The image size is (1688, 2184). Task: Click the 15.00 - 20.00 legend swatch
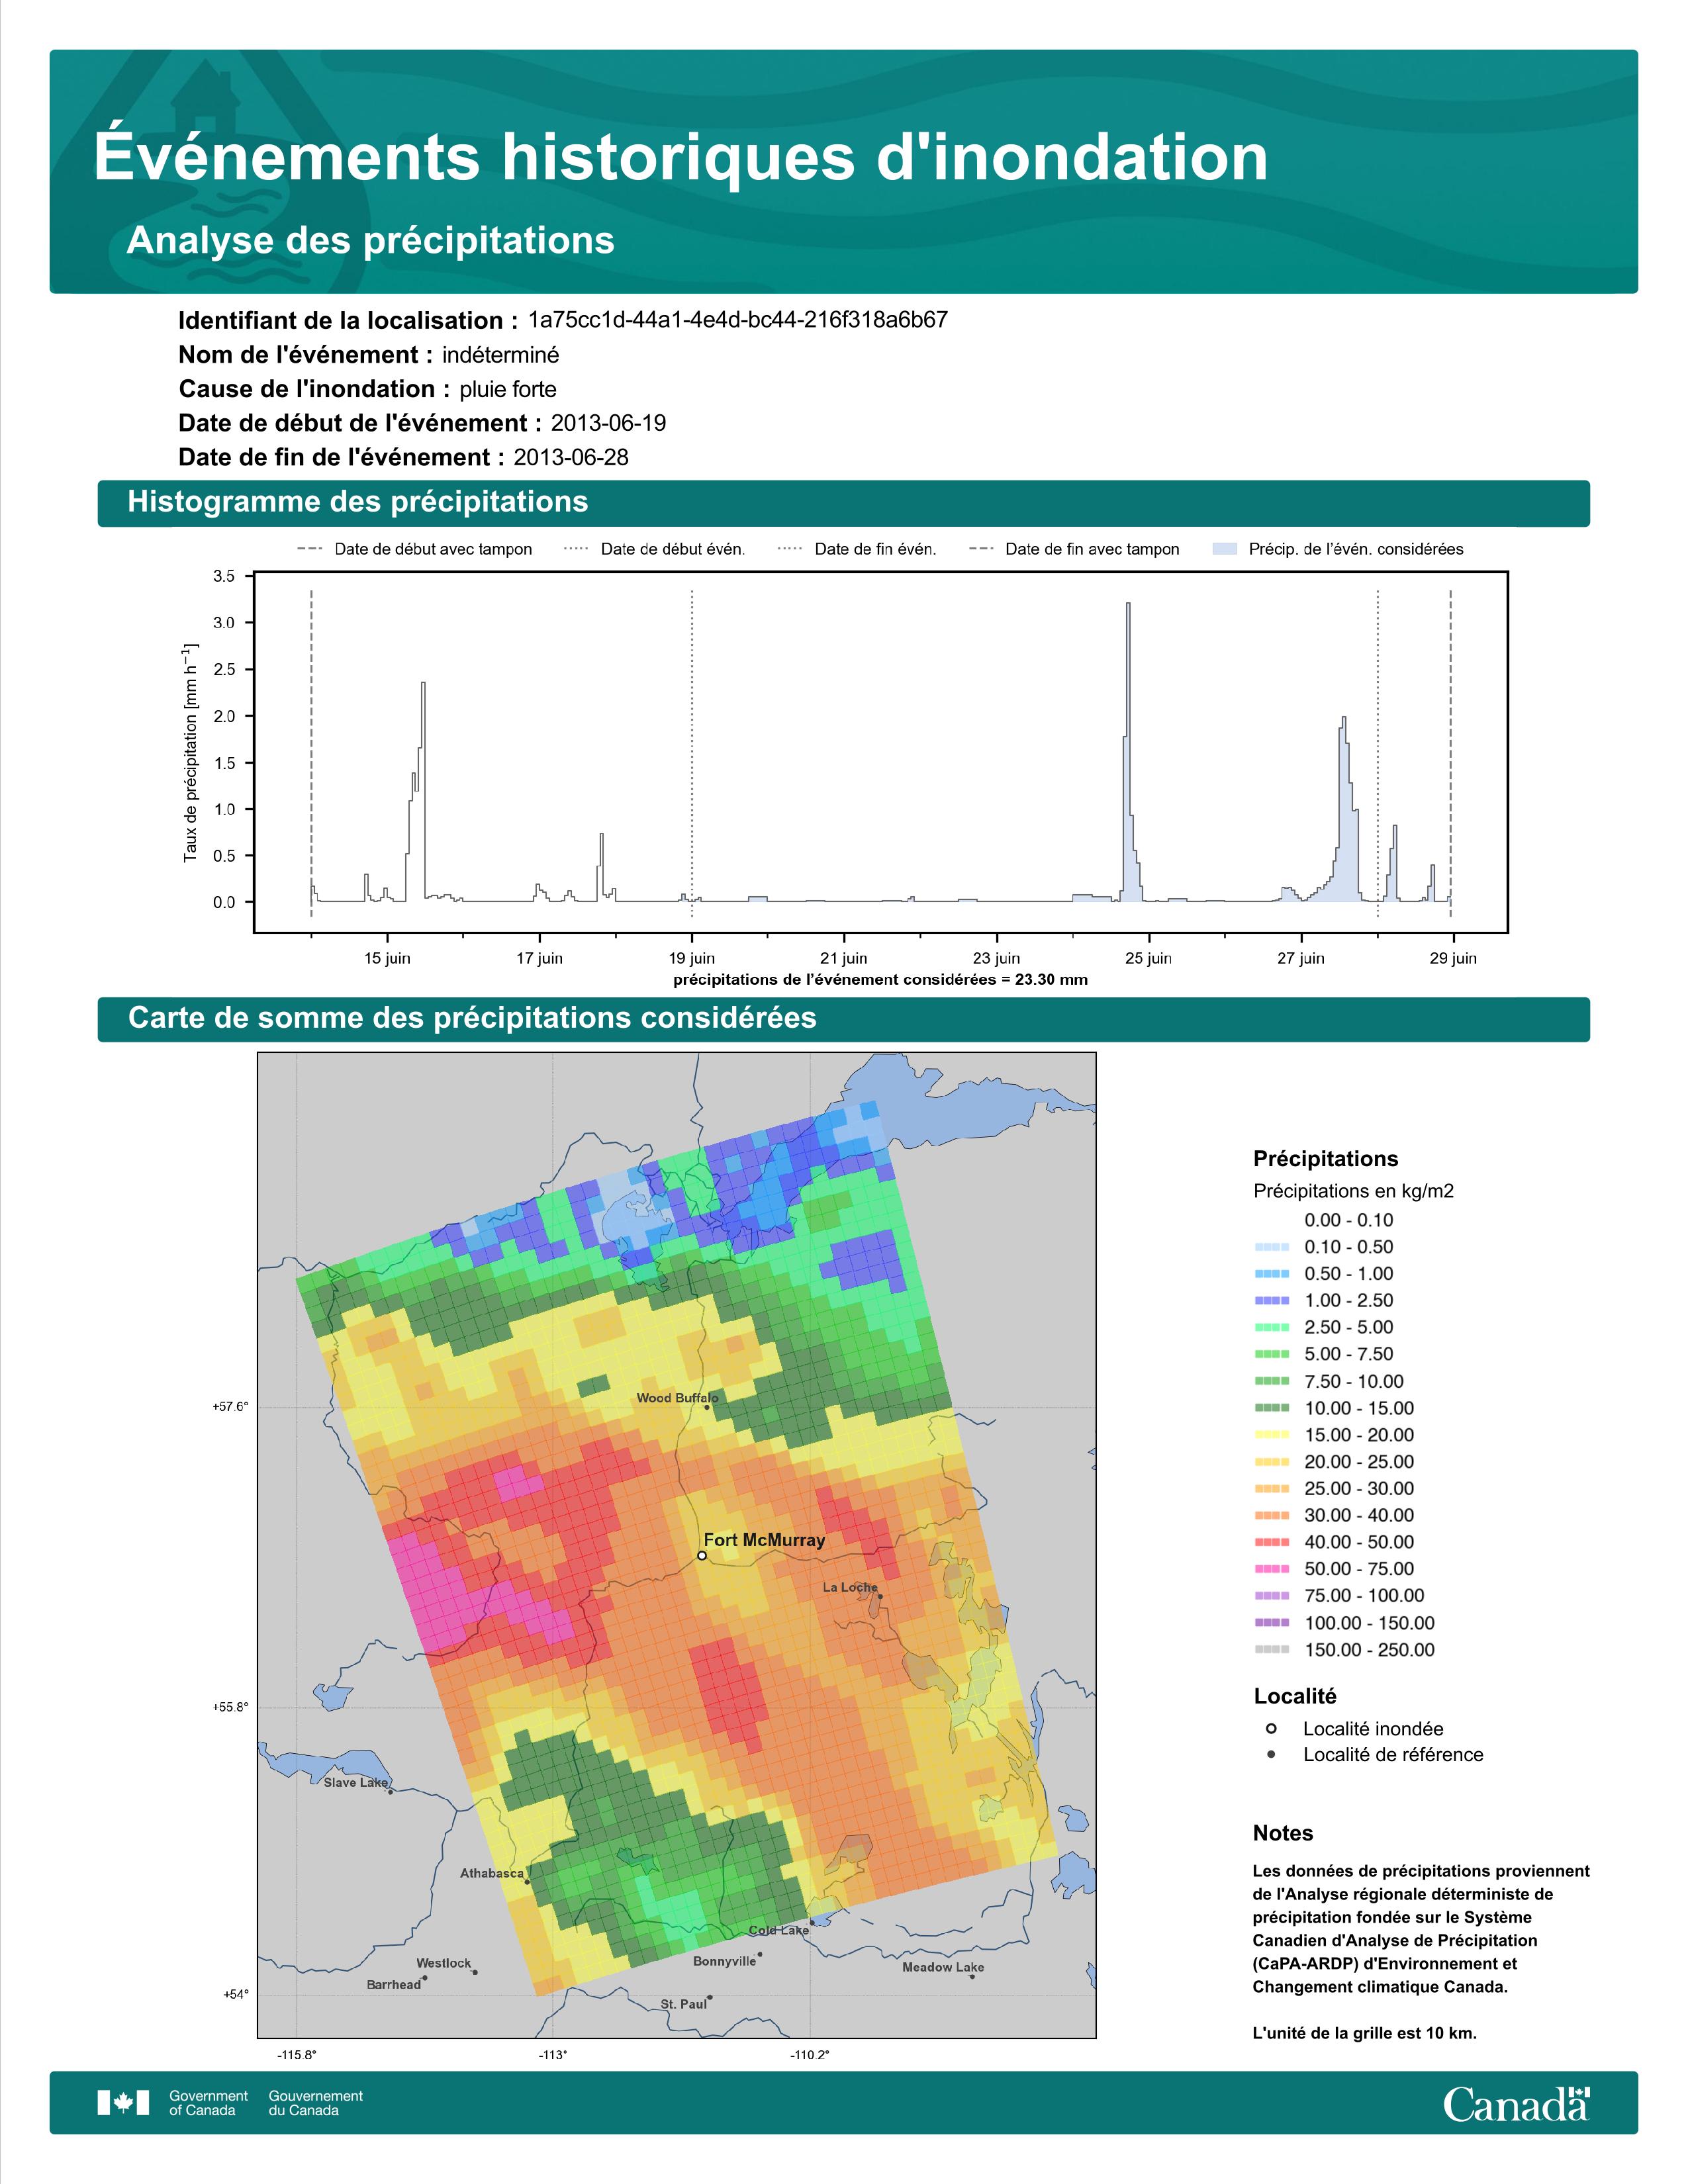point(1272,1435)
